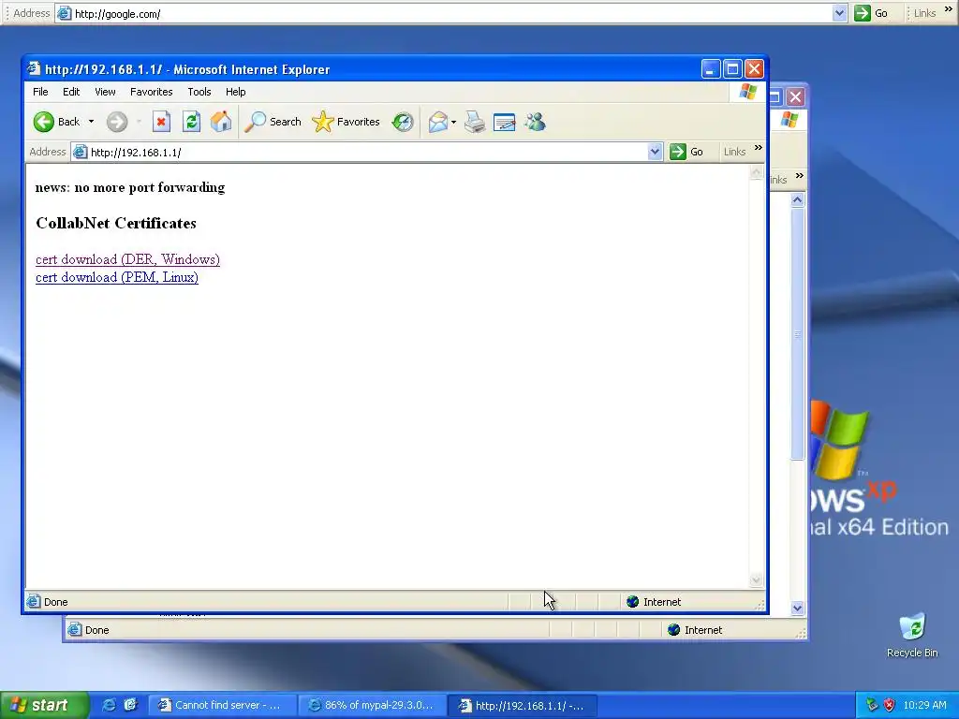Go to the Home page icon
This screenshot has height=719, width=959.
click(221, 122)
